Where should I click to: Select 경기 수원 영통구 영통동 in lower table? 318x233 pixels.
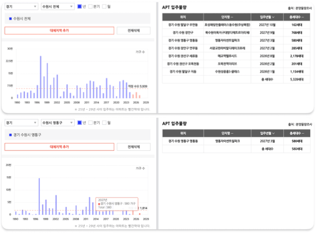(183, 141)
